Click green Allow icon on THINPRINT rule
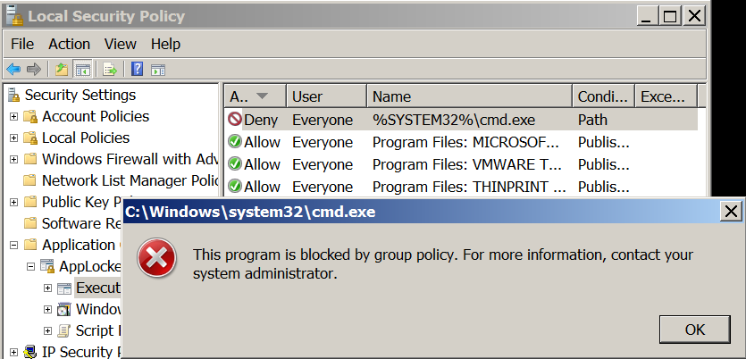The width and height of the screenshot is (746, 359). tap(235, 186)
